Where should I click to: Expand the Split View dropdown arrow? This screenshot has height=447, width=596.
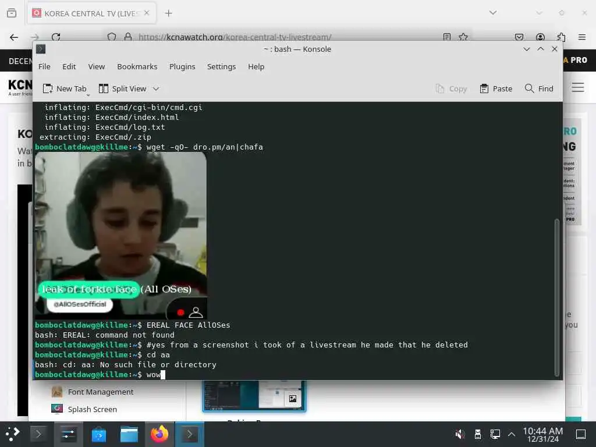click(156, 89)
